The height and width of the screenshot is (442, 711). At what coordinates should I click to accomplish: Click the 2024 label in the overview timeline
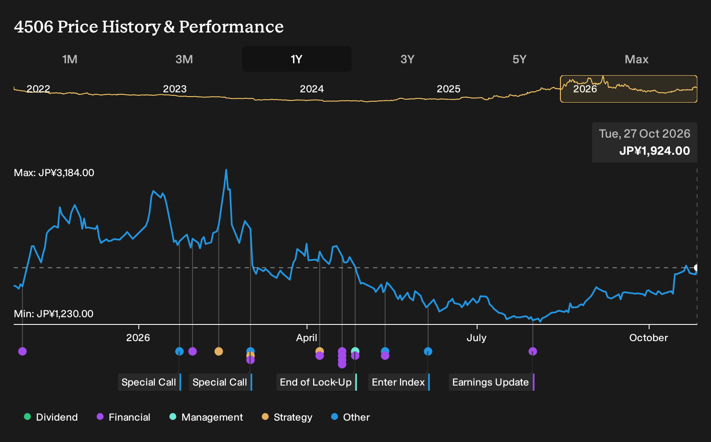pyautogui.click(x=311, y=89)
